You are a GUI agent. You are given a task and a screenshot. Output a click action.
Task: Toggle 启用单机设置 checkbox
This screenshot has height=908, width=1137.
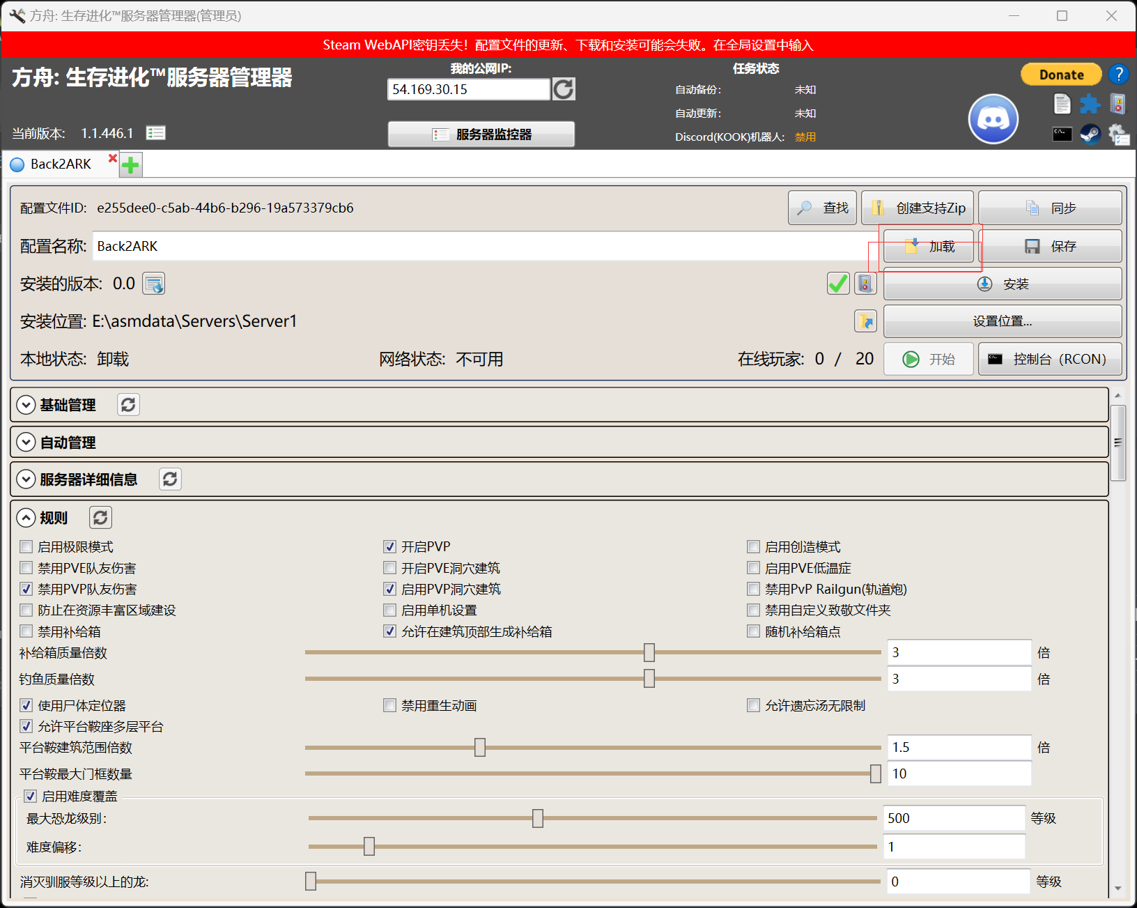tap(390, 610)
